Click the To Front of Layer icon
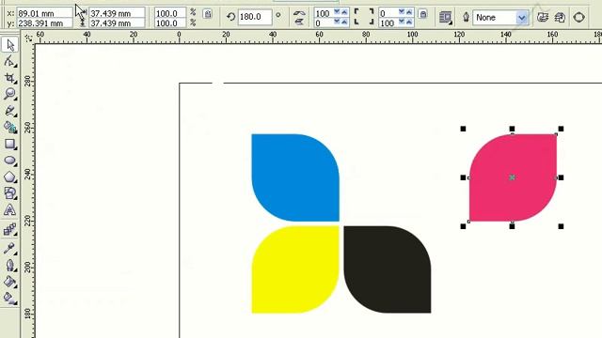The height and width of the screenshot is (338, 602). tap(543, 17)
